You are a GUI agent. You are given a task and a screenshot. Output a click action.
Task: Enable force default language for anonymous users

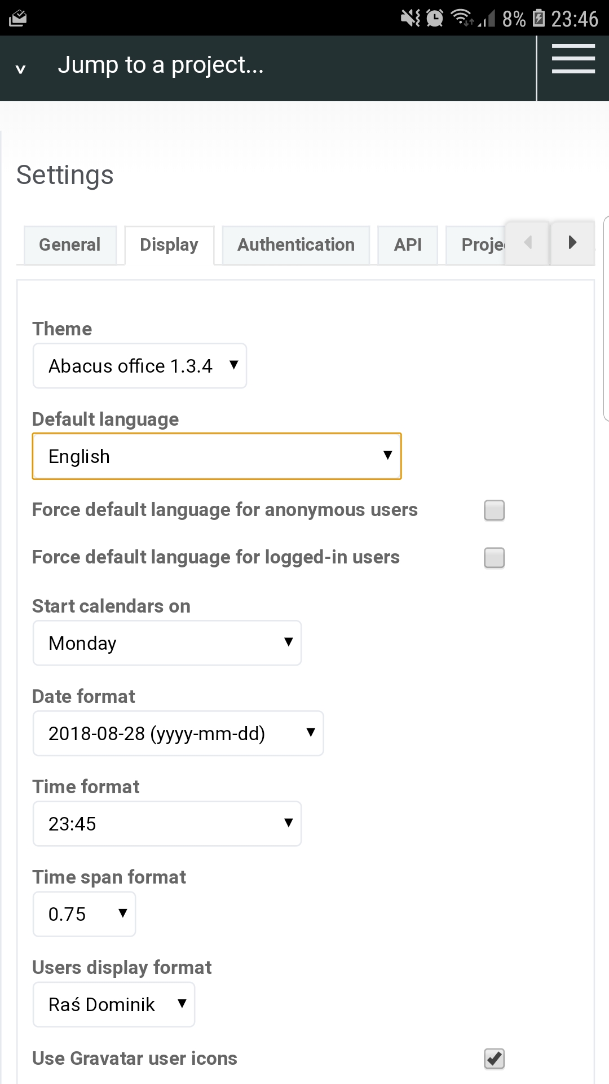pos(495,510)
